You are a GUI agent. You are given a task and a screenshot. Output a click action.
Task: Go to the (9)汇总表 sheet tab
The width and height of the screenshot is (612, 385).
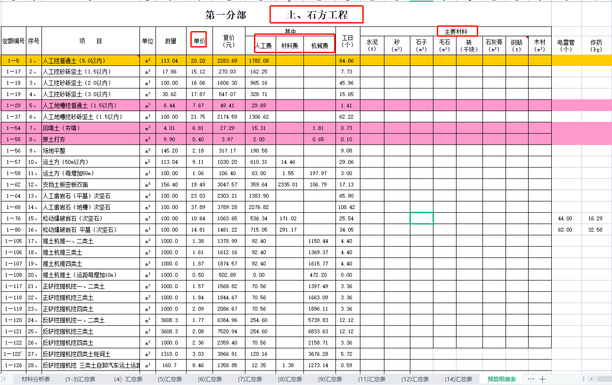tap(330, 379)
